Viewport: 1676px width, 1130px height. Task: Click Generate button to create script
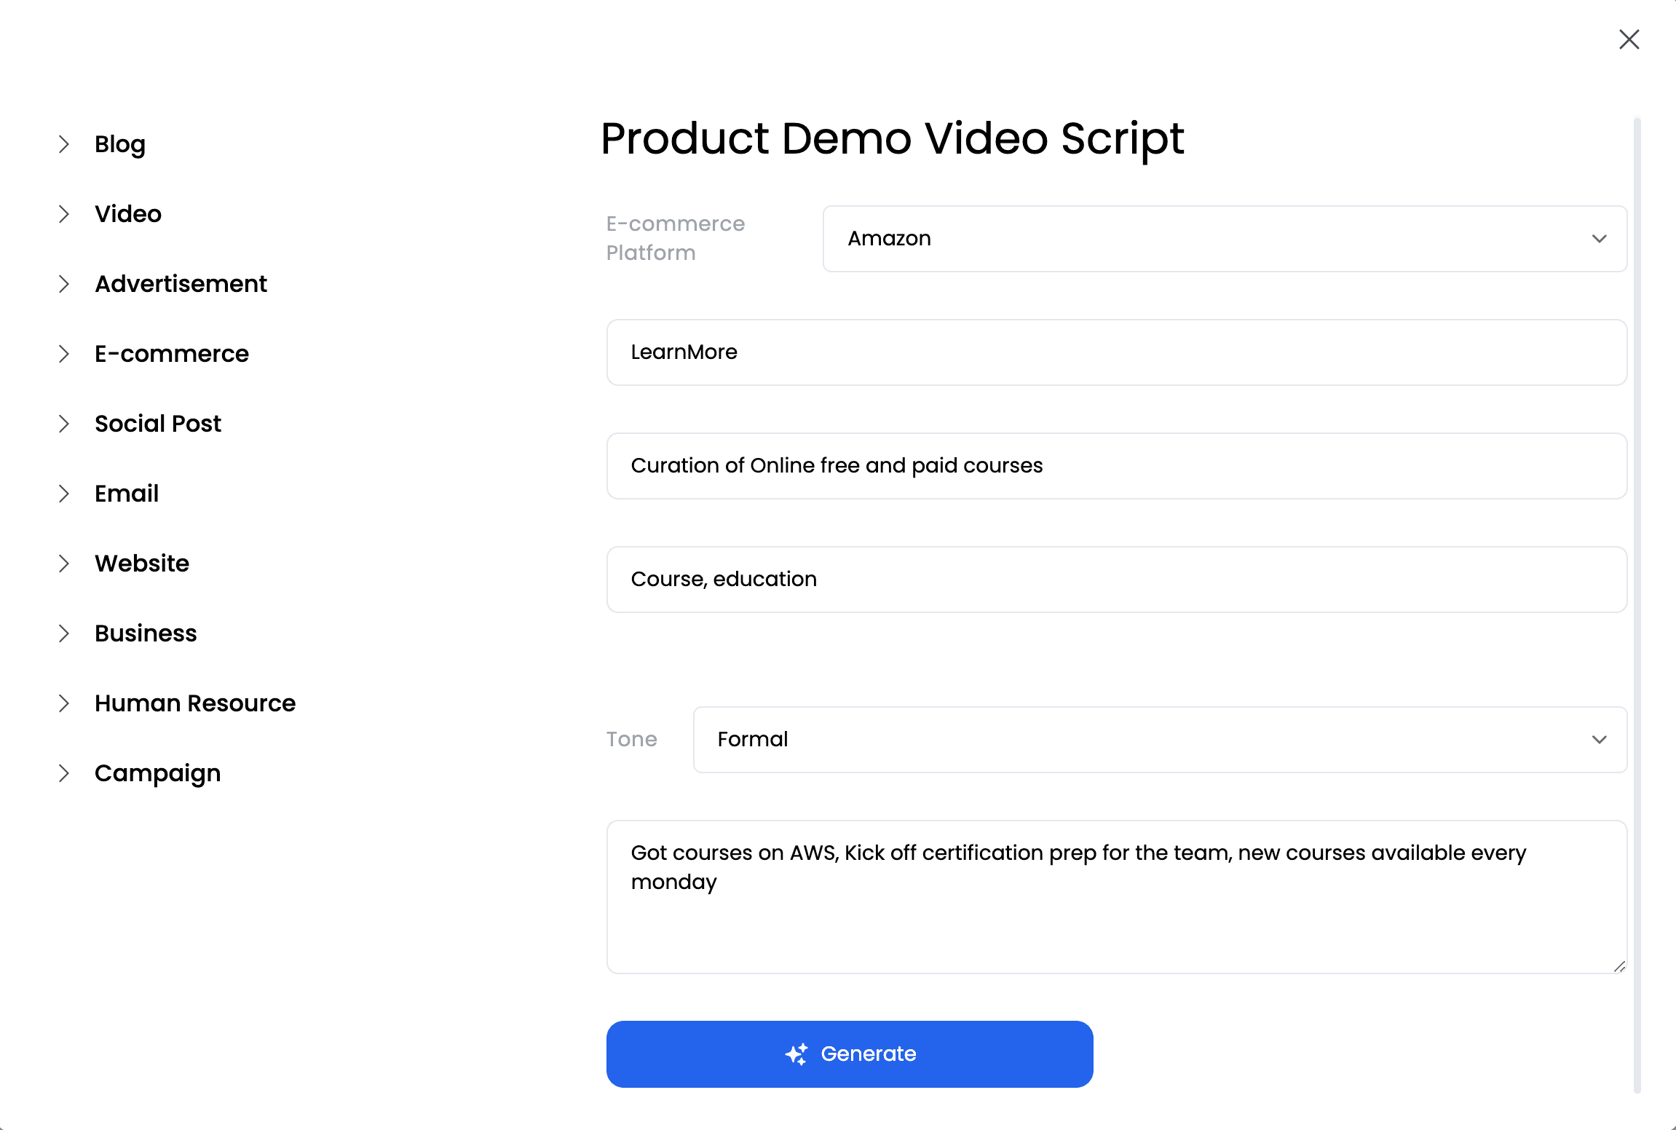click(x=850, y=1054)
